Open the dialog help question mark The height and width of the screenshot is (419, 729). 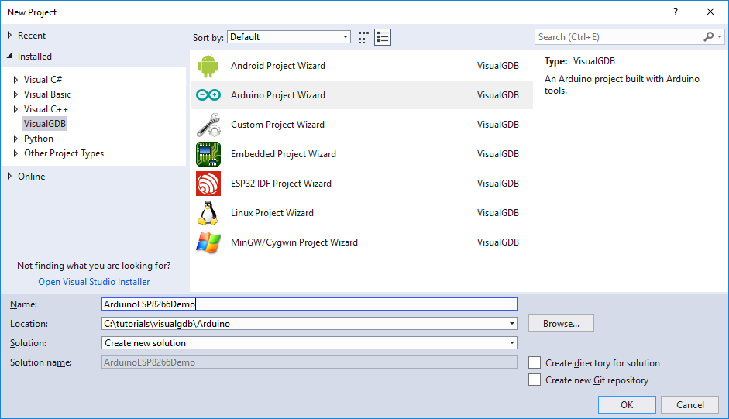(676, 12)
